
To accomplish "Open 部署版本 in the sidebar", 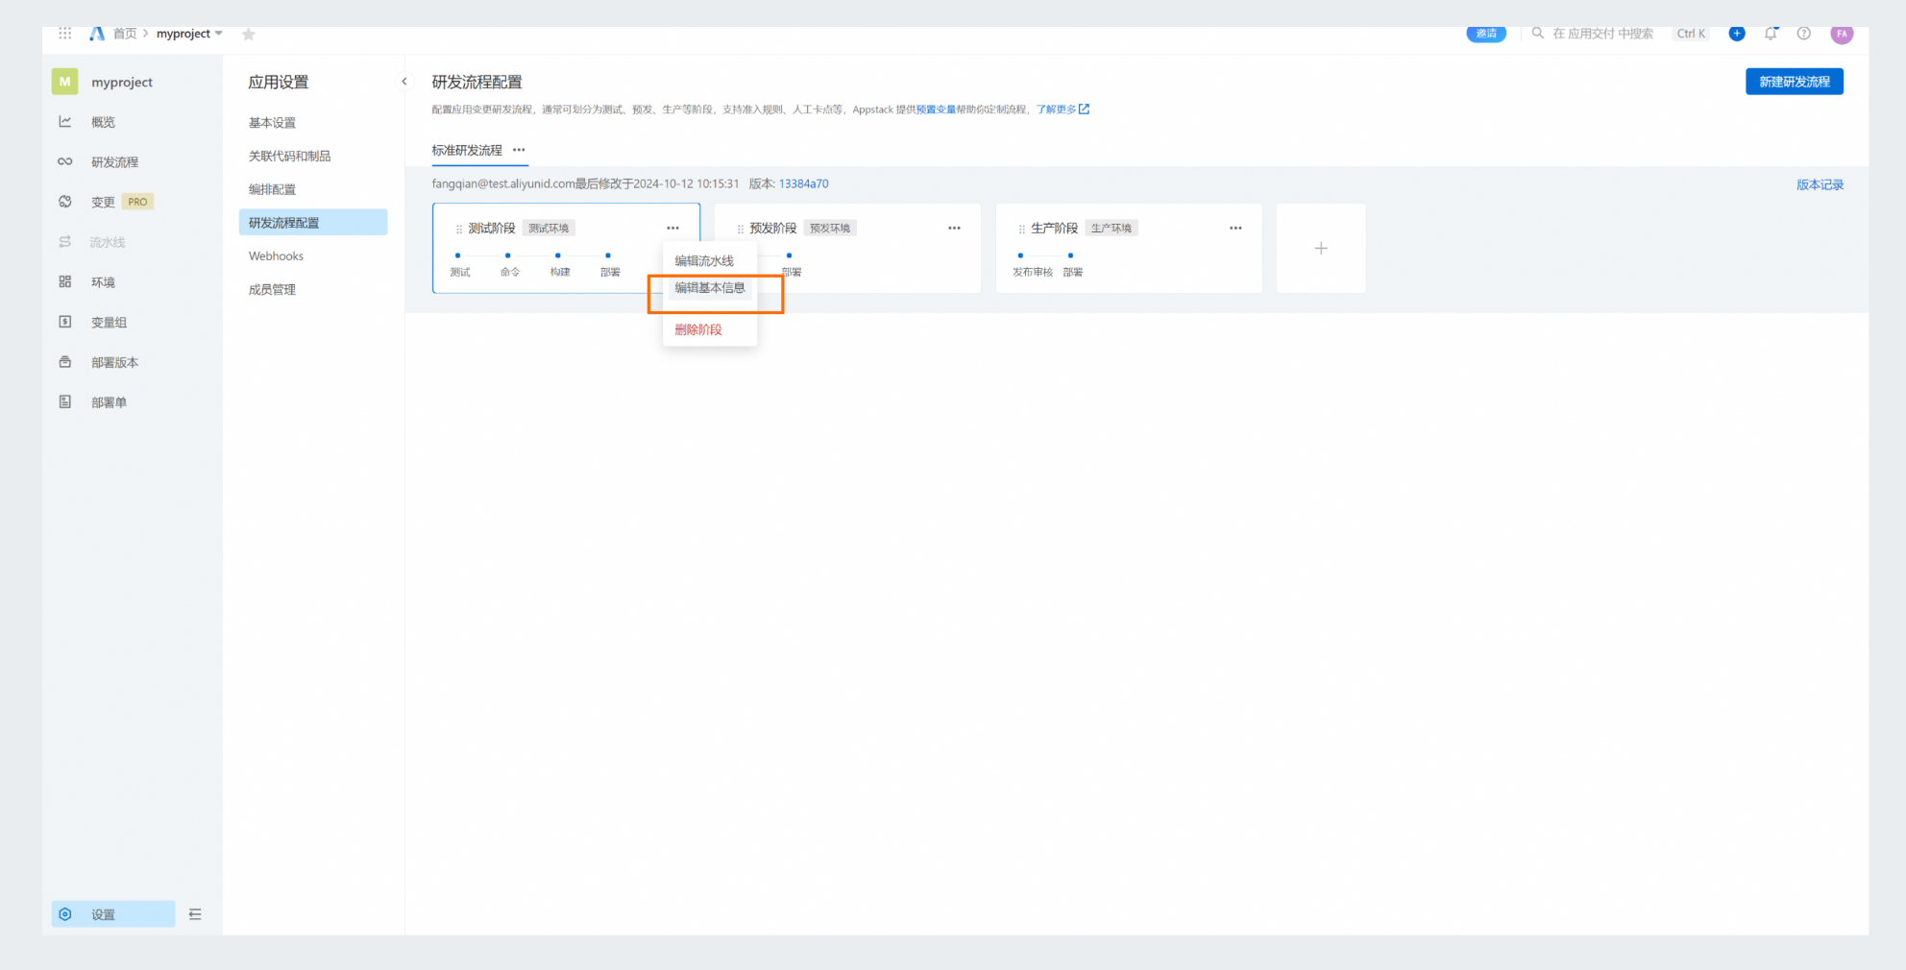I will [x=113, y=362].
